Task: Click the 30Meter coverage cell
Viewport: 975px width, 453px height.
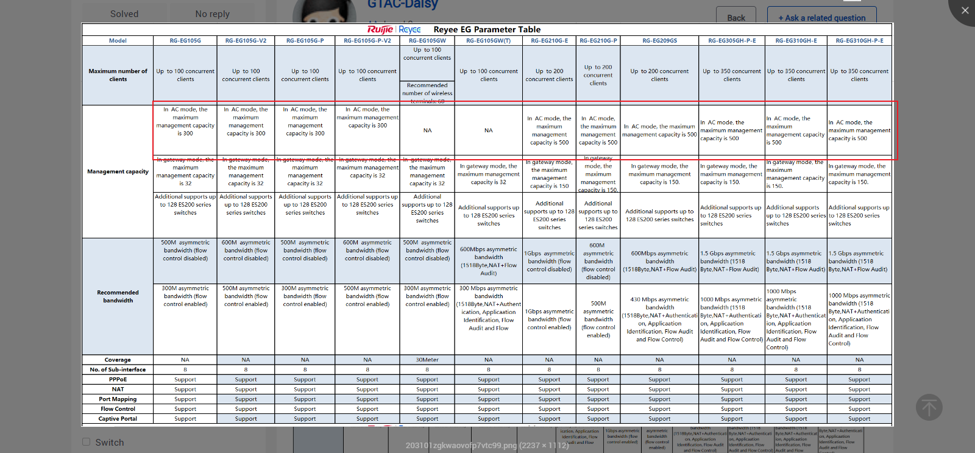Action: point(427,360)
